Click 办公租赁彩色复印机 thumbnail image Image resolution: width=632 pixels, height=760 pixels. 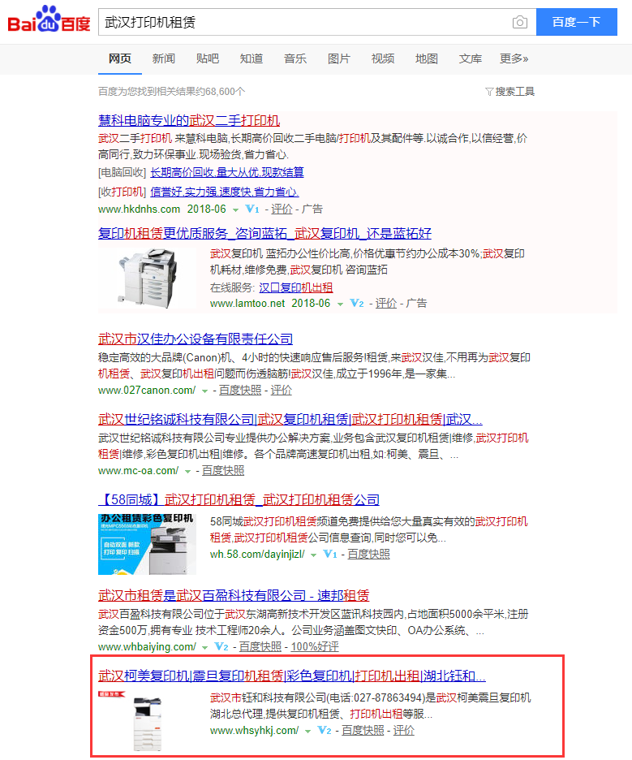point(147,544)
